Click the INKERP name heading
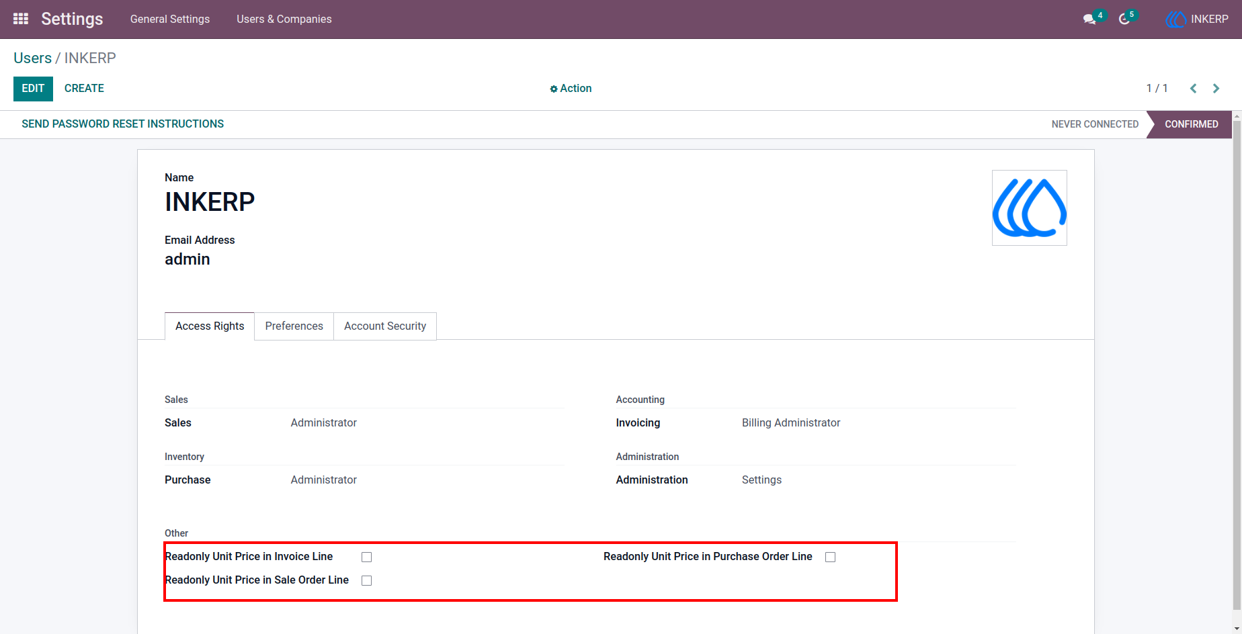Image resolution: width=1242 pixels, height=634 pixels. click(210, 202)
